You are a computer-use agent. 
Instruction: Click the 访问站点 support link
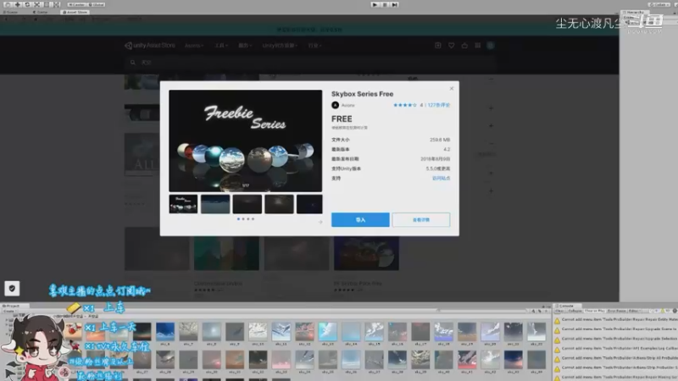pos(441,178)
